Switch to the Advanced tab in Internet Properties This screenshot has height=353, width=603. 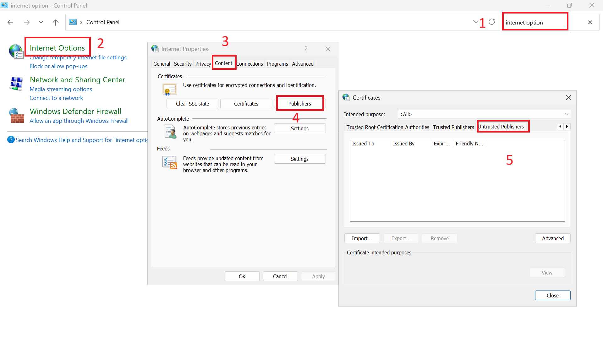(303, 64)
